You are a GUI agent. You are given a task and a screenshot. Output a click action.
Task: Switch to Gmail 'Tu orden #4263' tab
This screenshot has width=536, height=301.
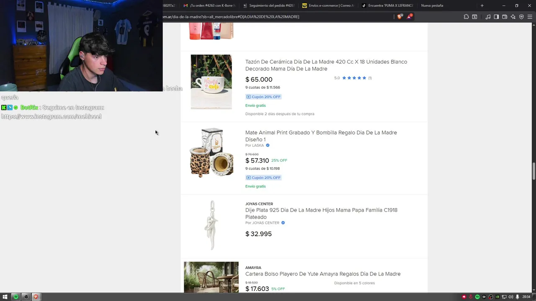pos(209,5)
